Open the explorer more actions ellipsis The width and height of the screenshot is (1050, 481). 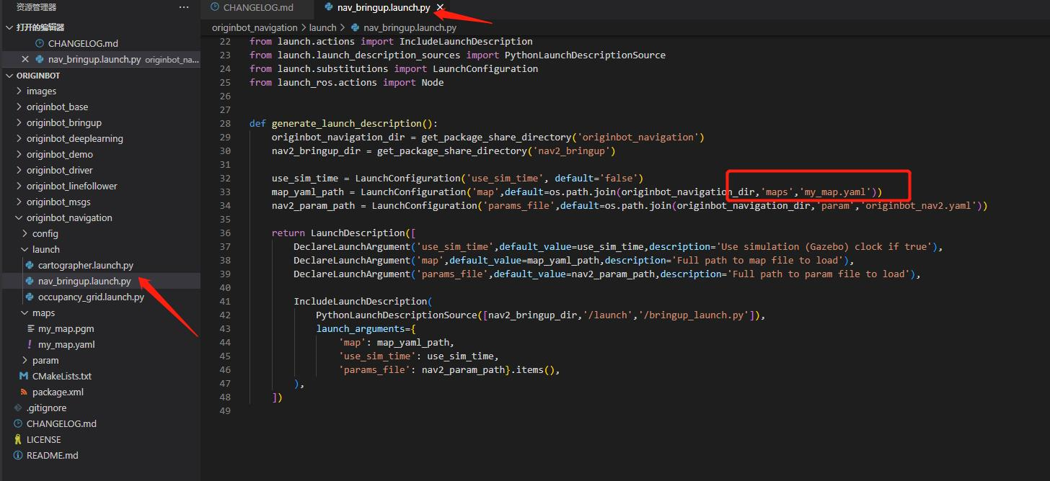point(184,7)
